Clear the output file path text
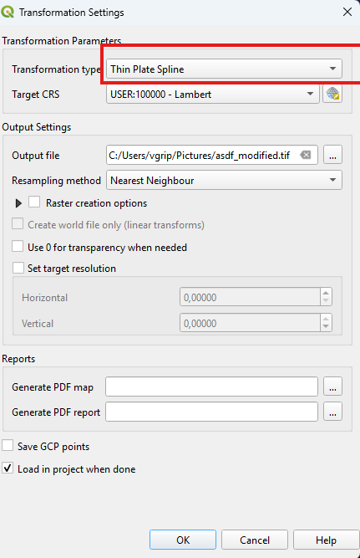This screenshot has height=558, width=360. [305, 155]
